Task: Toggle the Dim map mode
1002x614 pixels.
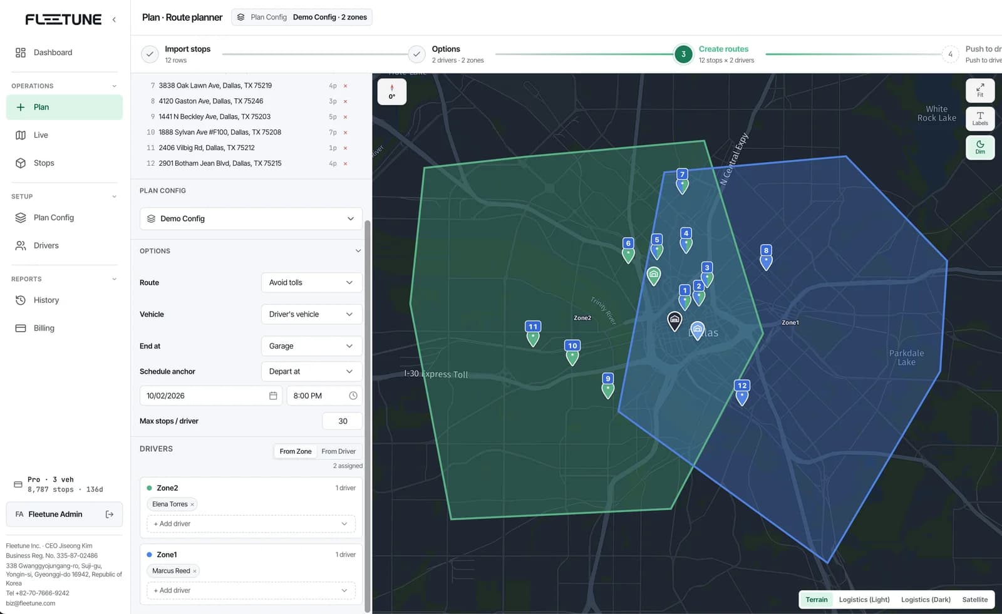Action: click(x=980, y=147)
